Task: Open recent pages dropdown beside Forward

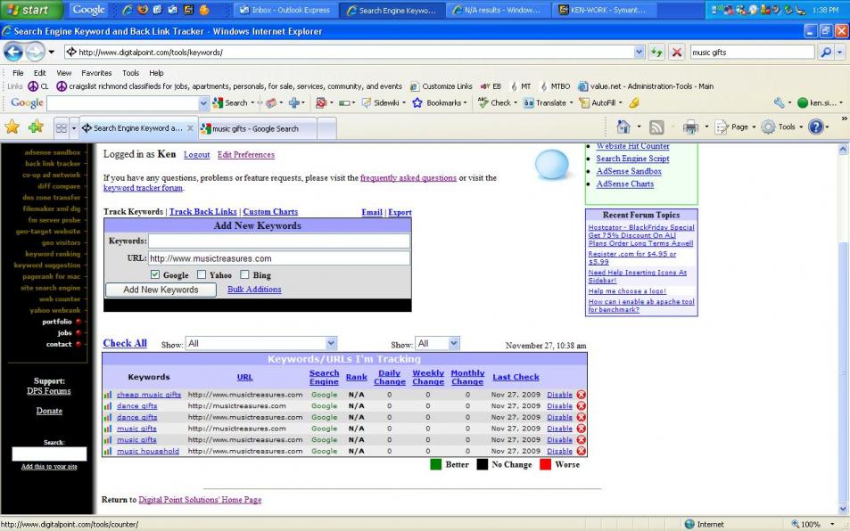Action: [x=52, y=52]
